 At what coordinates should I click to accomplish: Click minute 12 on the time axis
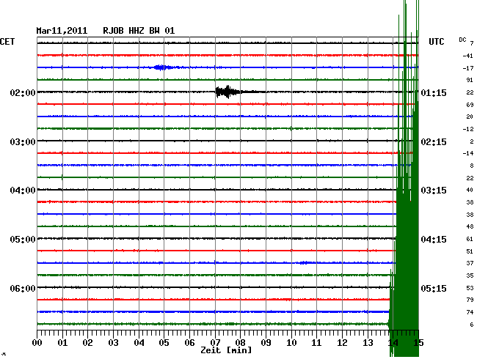coord(342,343)
